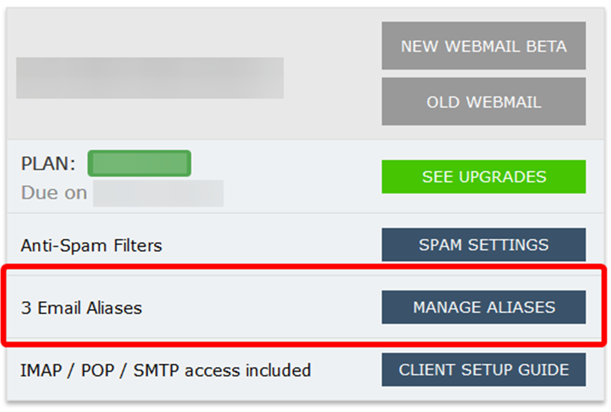
Task: Click the blurred account address in header
Action: 150,78
